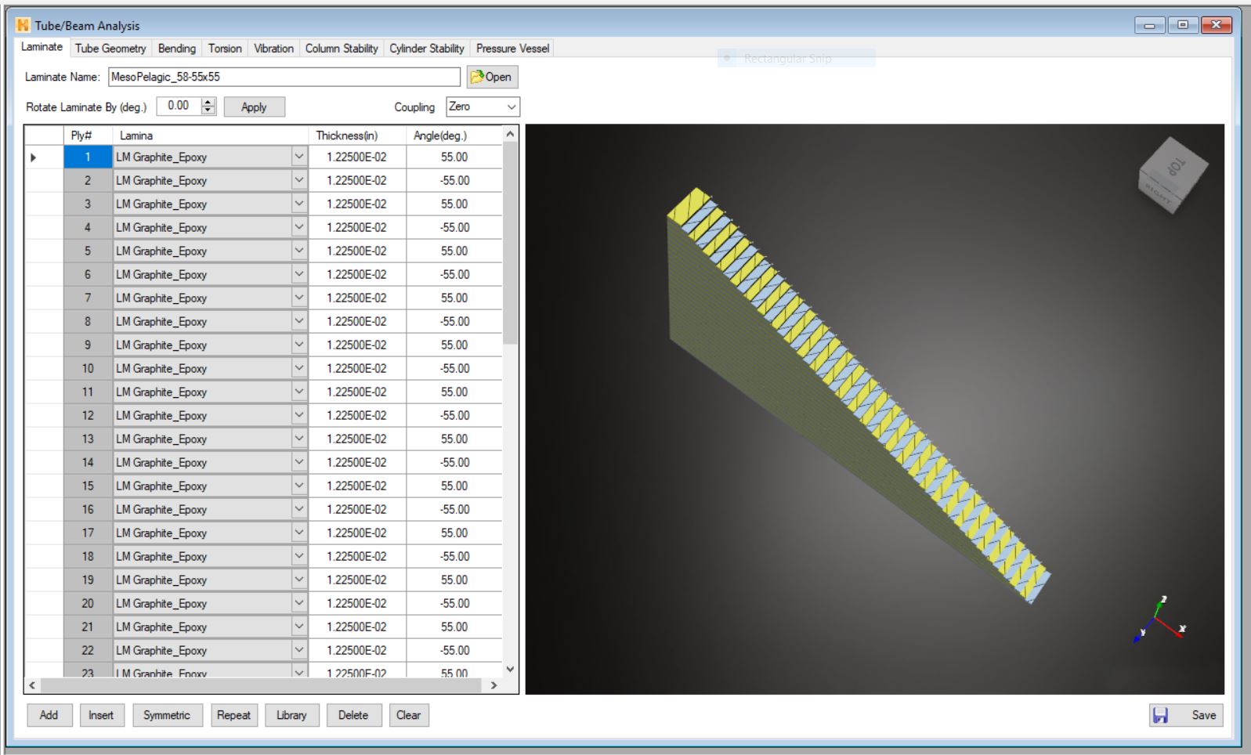Open Lamina dropdown for ply 11
Viewport: 1251px width, 755px height.
[299, 392]
